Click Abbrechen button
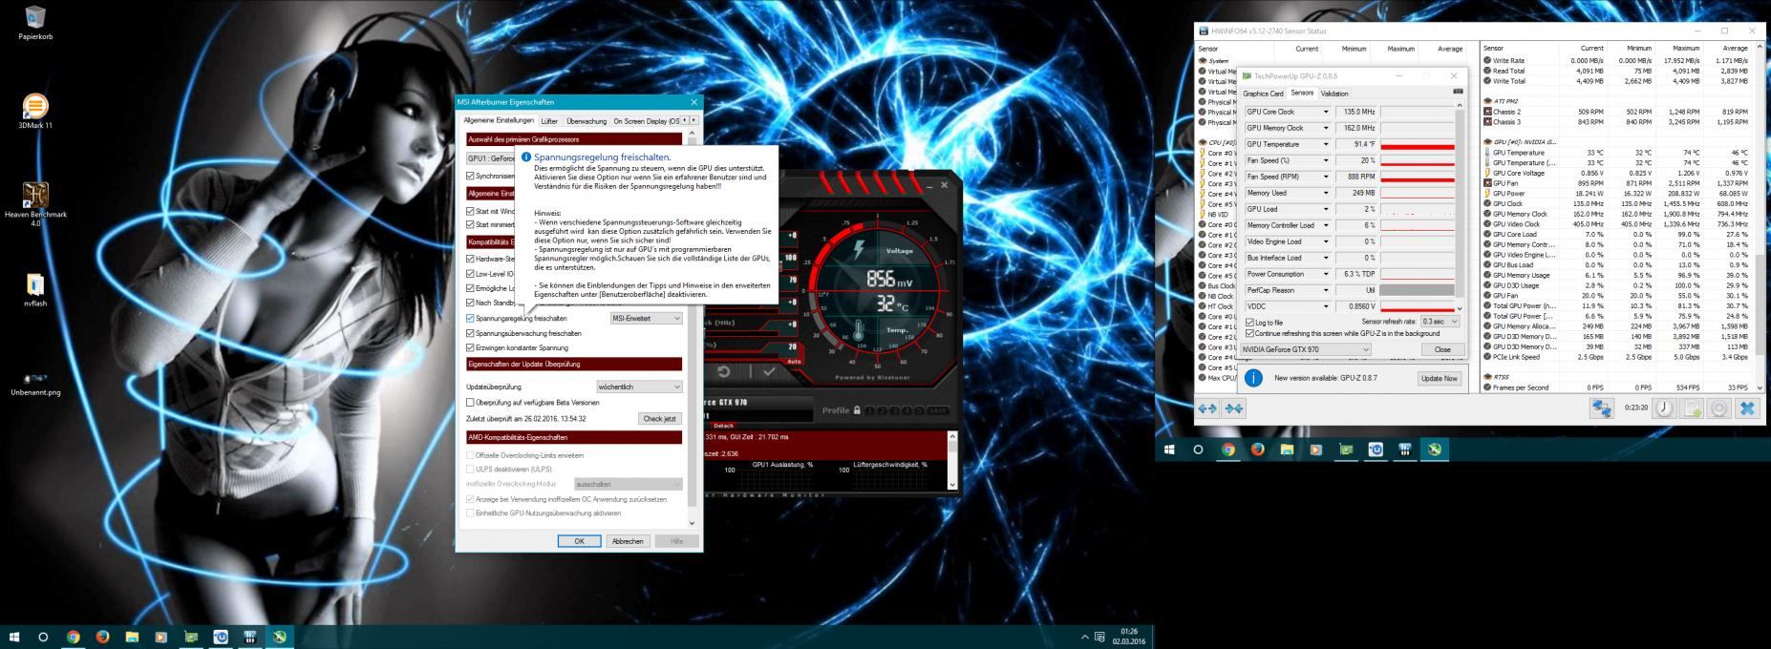1771x649 pixels. coord(628,541)
